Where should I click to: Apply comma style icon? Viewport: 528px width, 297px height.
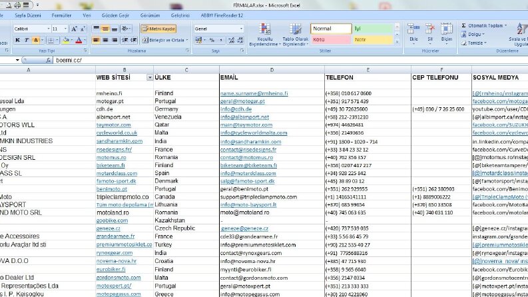[x=221, y=40]
